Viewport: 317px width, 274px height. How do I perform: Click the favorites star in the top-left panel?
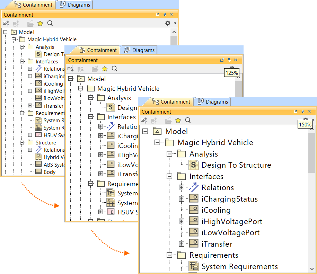click(40, 23)
